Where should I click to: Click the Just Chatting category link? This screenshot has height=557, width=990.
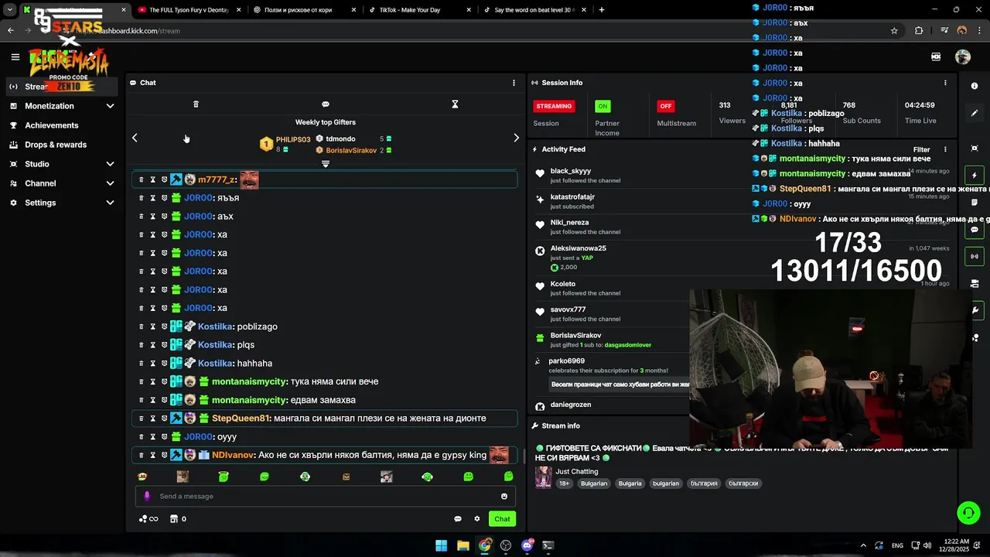(x=577, y=471)
